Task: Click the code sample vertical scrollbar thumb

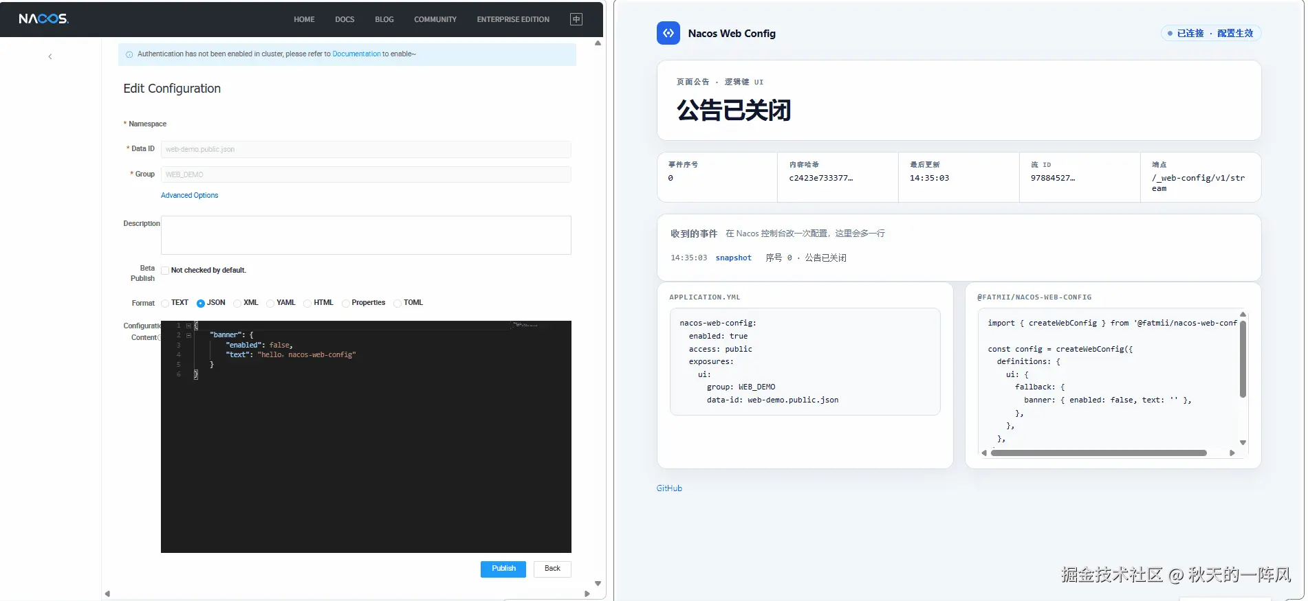Action: [x=1243, y=359]
